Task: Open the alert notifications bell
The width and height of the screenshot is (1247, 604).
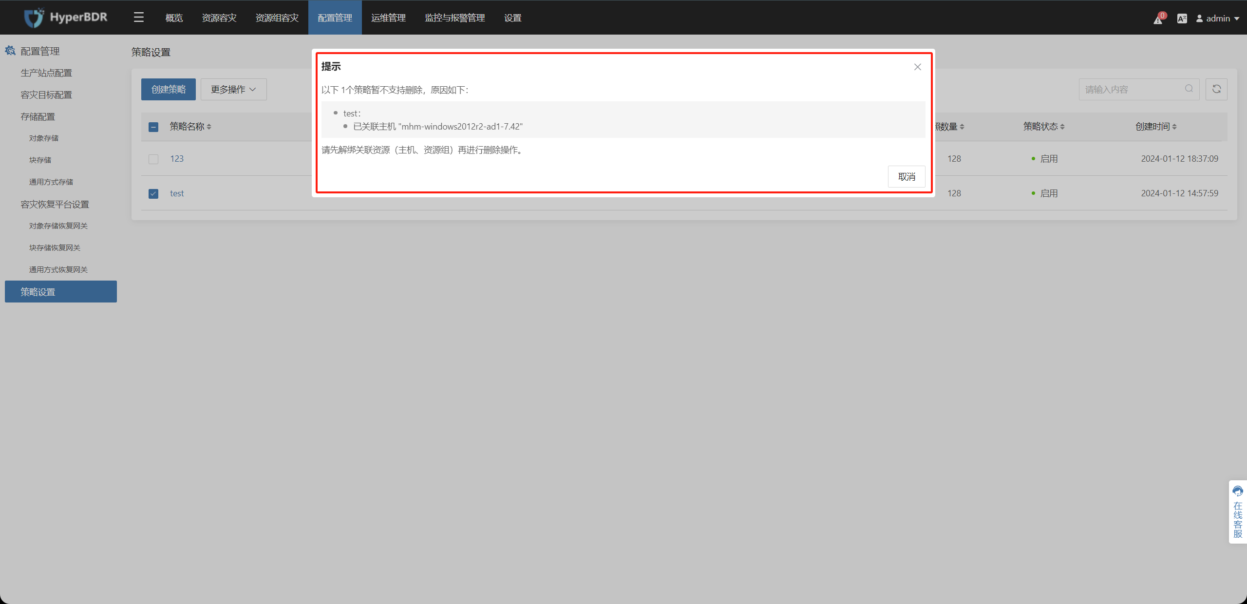Action: point(1158,19)
